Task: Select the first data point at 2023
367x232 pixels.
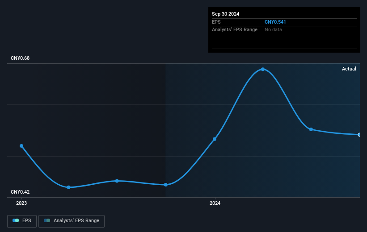Action: click(x=21, y=146)
